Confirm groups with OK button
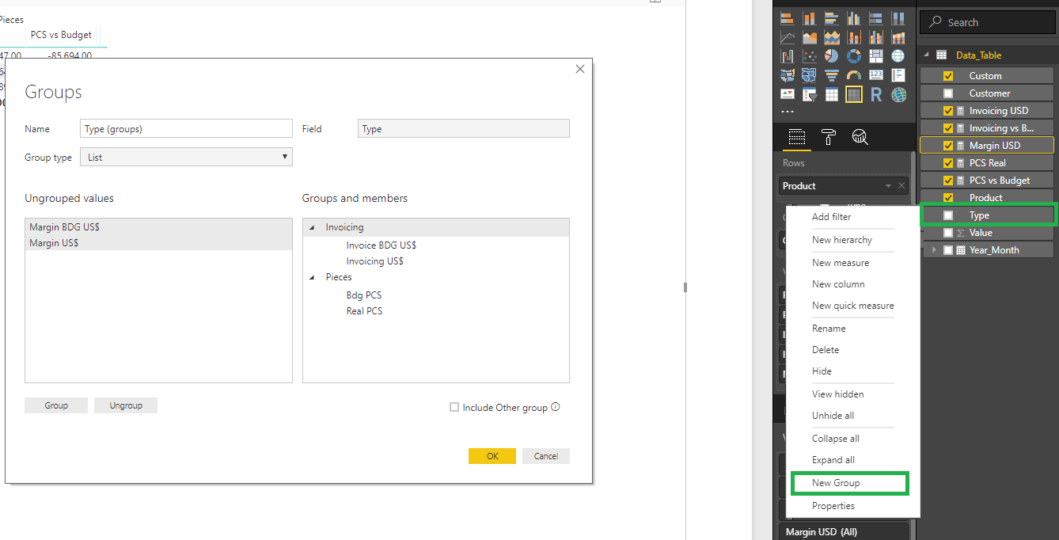Screen dimensions: 1059x540 (492, 456)
